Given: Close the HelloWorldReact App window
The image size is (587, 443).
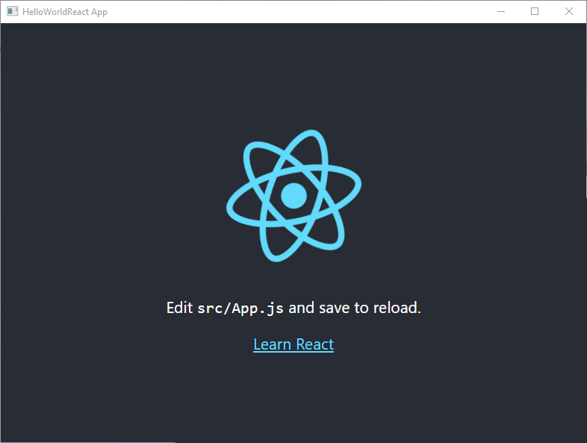Looking at the screenshot, I should pyautogui.click(x=568, y=12).
